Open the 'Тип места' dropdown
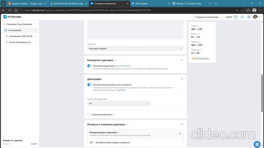Image resolution: width=264 pixels, height=148 pixels. point(135,49)
